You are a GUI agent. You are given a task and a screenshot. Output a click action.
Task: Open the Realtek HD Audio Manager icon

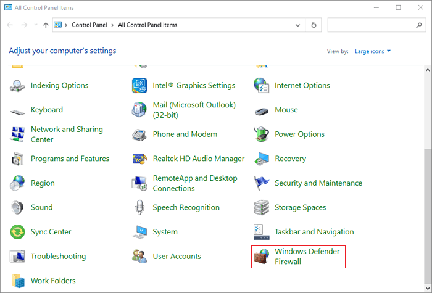pyautogui.click(x=139, y=159)
